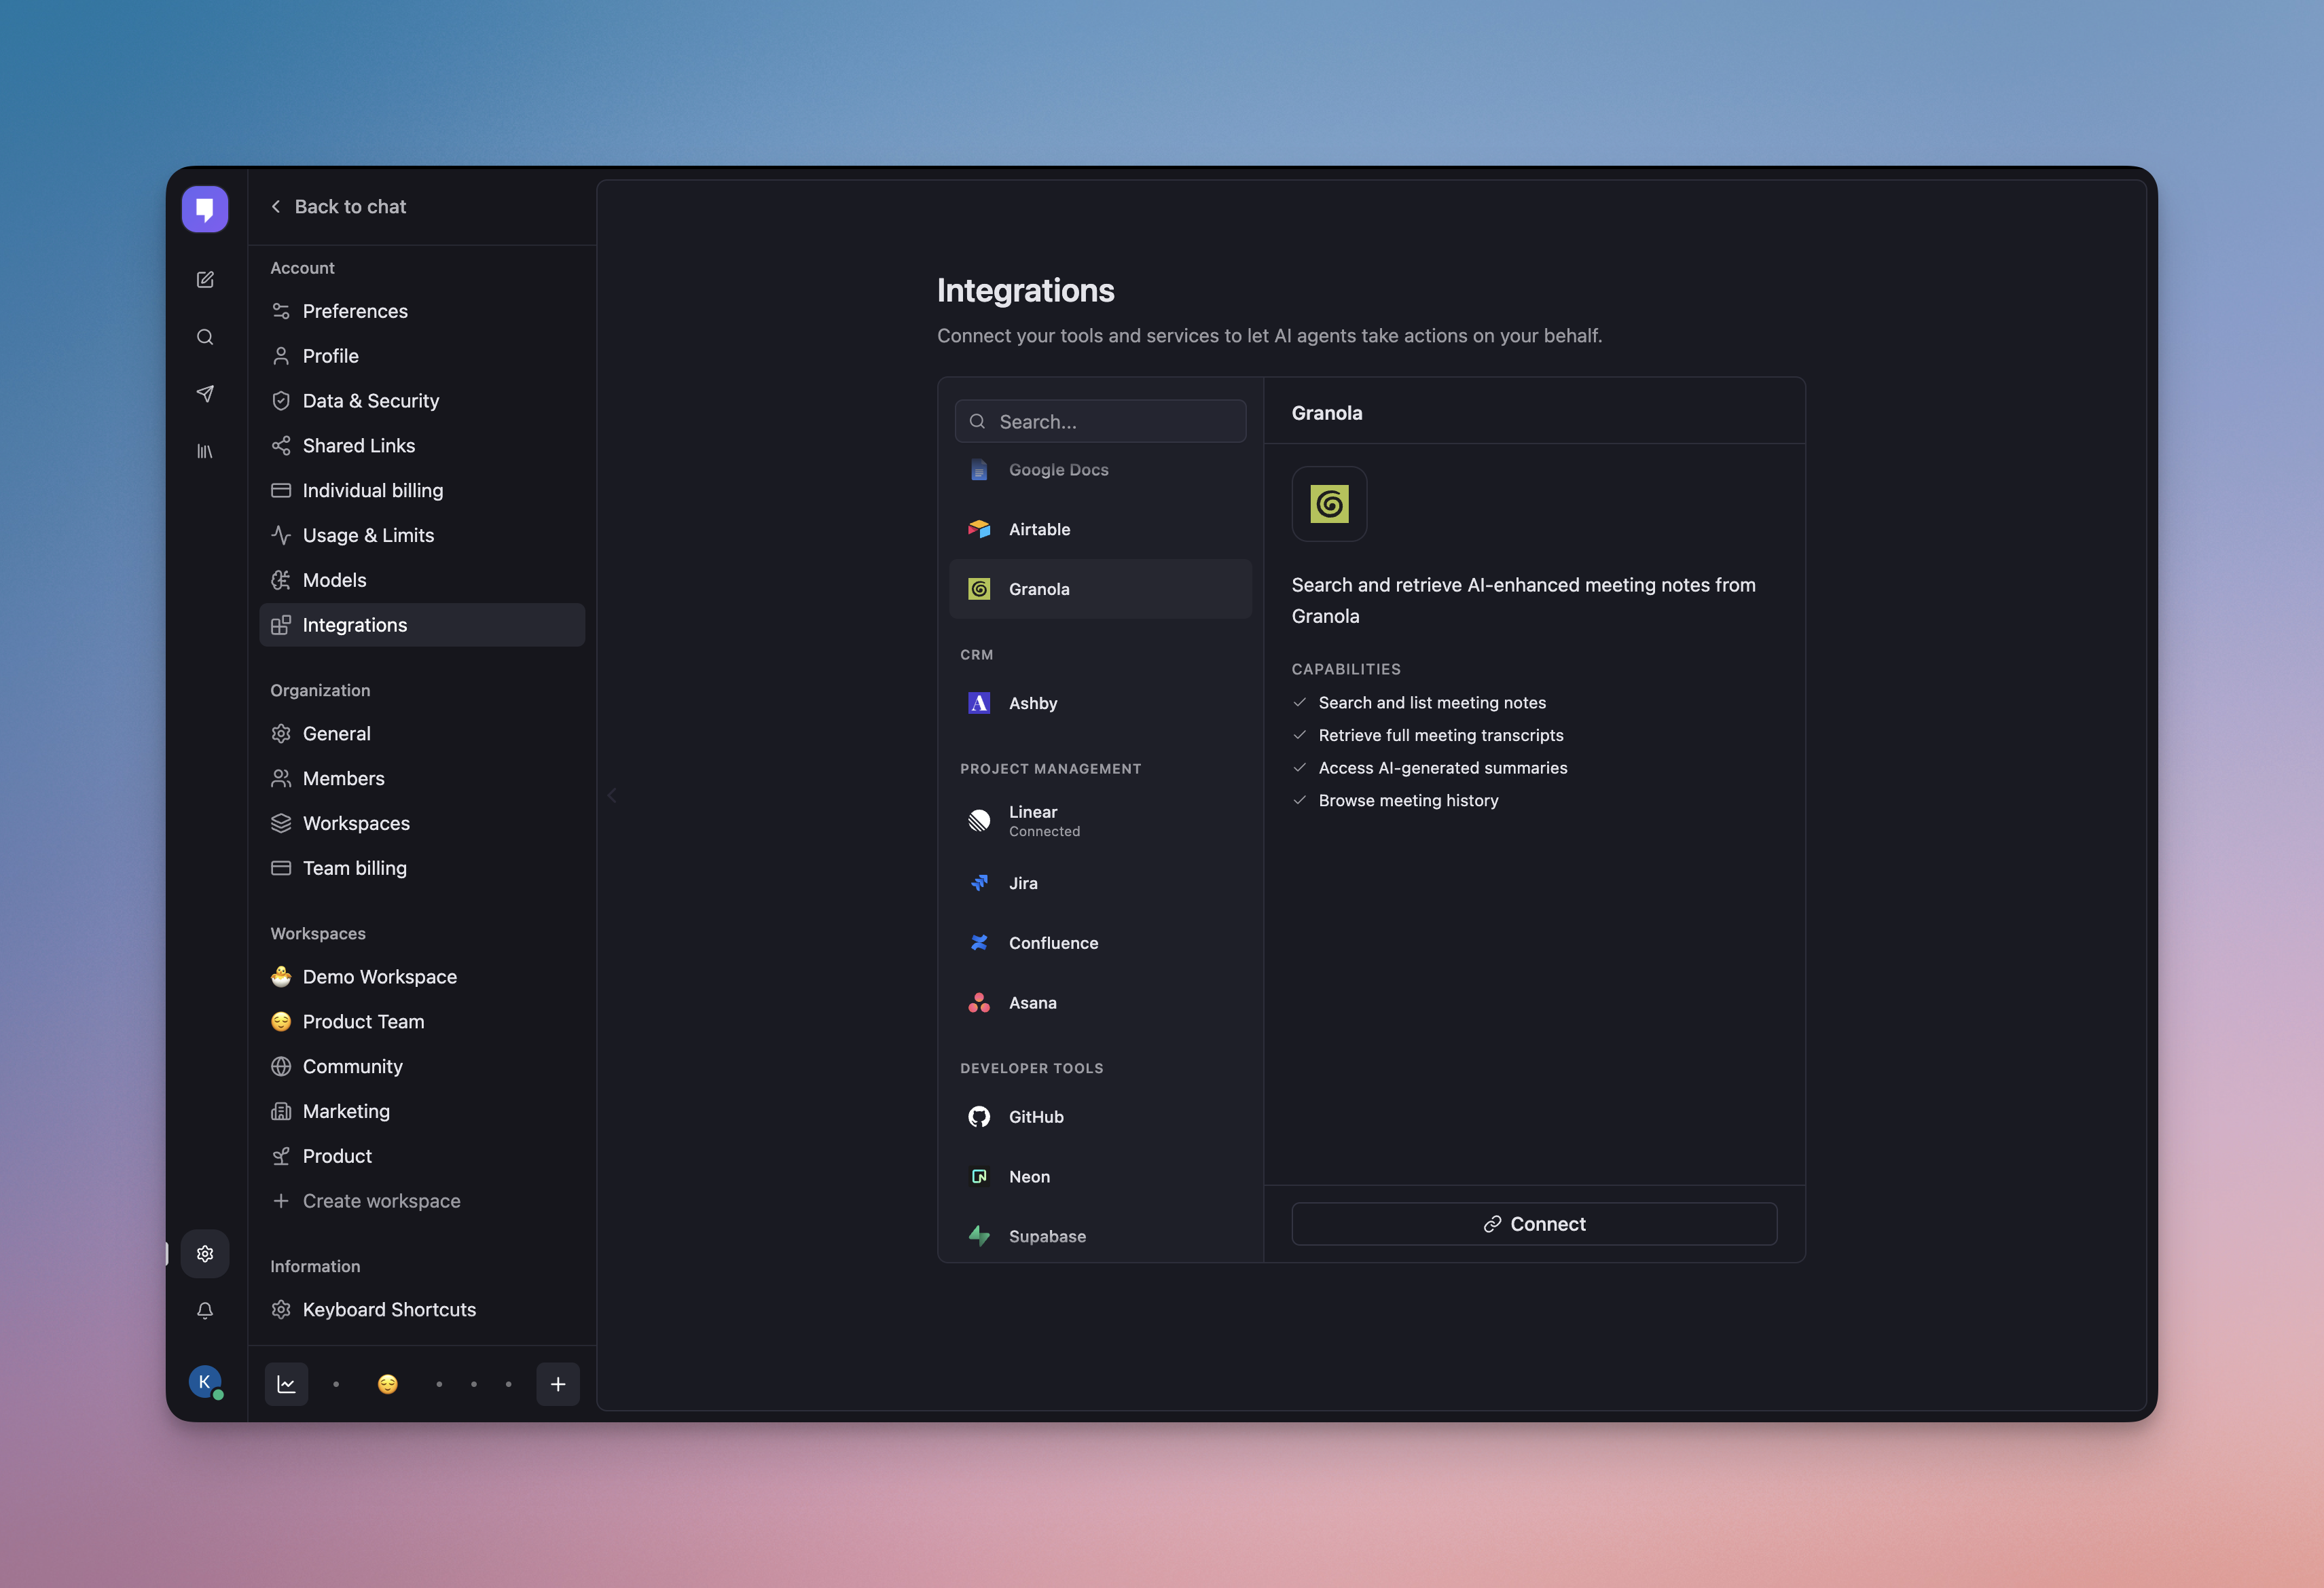
Task: Open Profile settings
Action: [x=422, y=356]
